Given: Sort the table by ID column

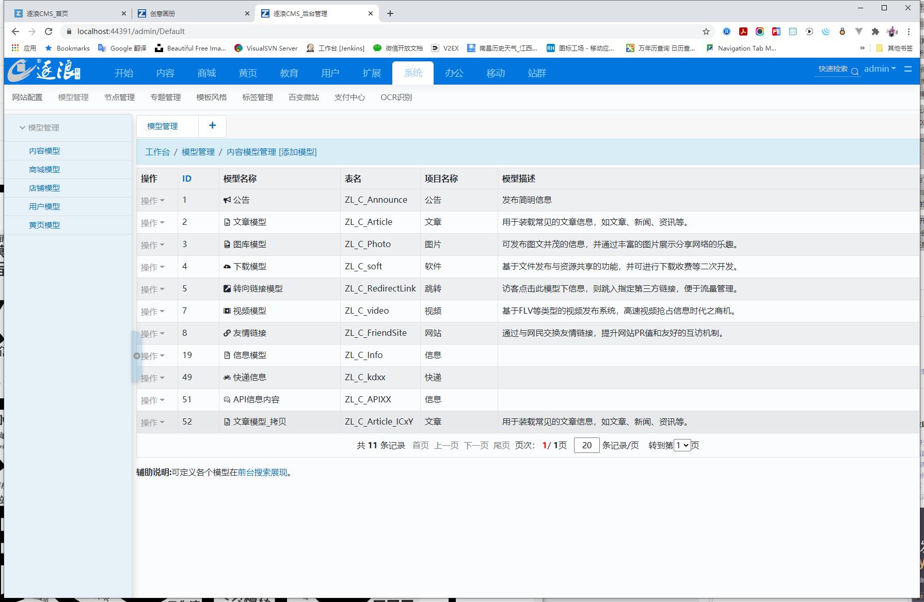Looking at the screenshot, I should [x=187, y=178].
